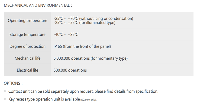Click the Mechanical life label cell
This screenshot has height=108, width=201.
click(27, 58)
